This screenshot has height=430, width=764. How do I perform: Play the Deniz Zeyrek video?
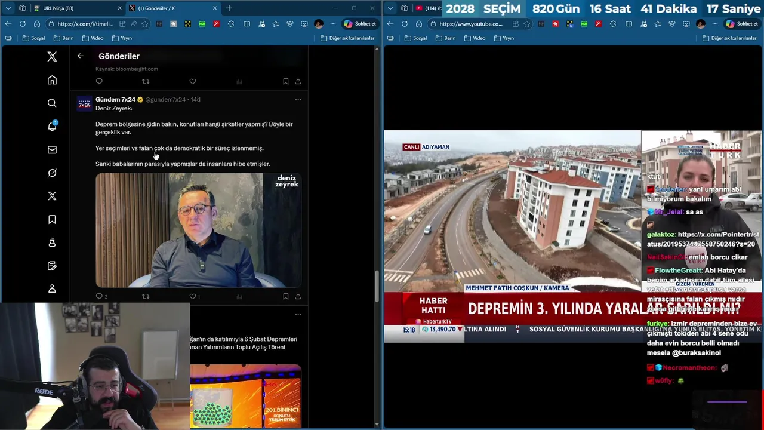click(x=198, y=231)
